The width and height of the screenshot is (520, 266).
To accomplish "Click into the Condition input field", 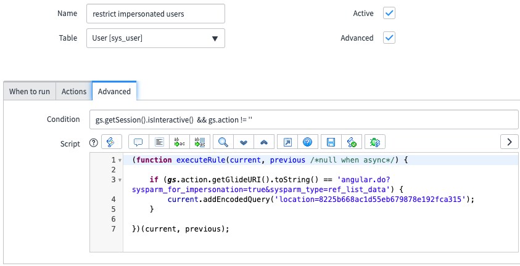I will 303,119.
